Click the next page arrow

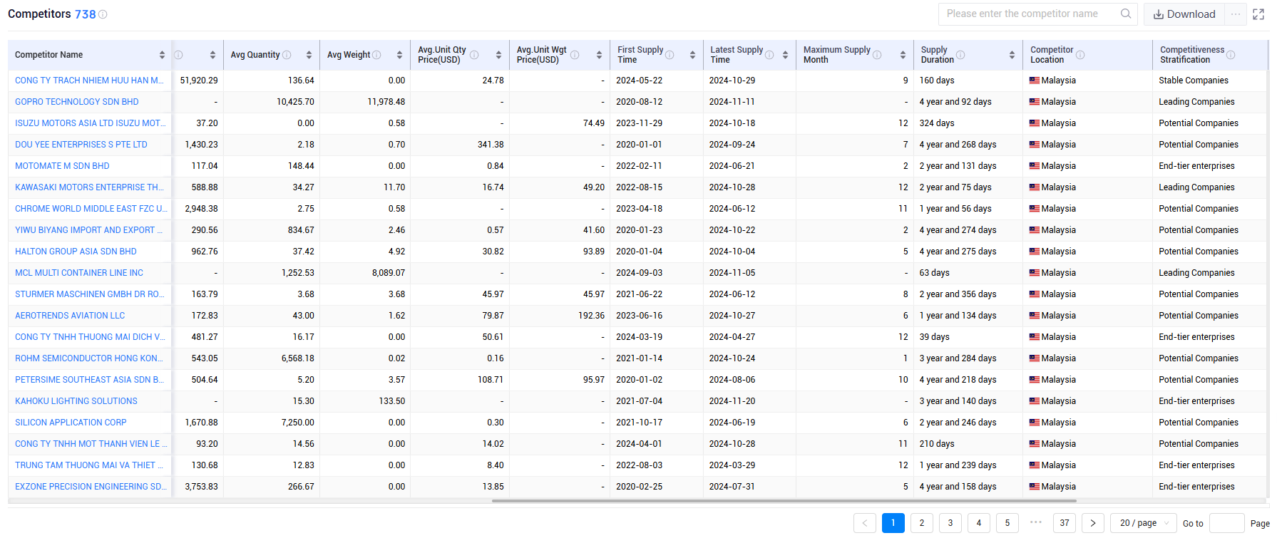click(x=1093, y=523)
